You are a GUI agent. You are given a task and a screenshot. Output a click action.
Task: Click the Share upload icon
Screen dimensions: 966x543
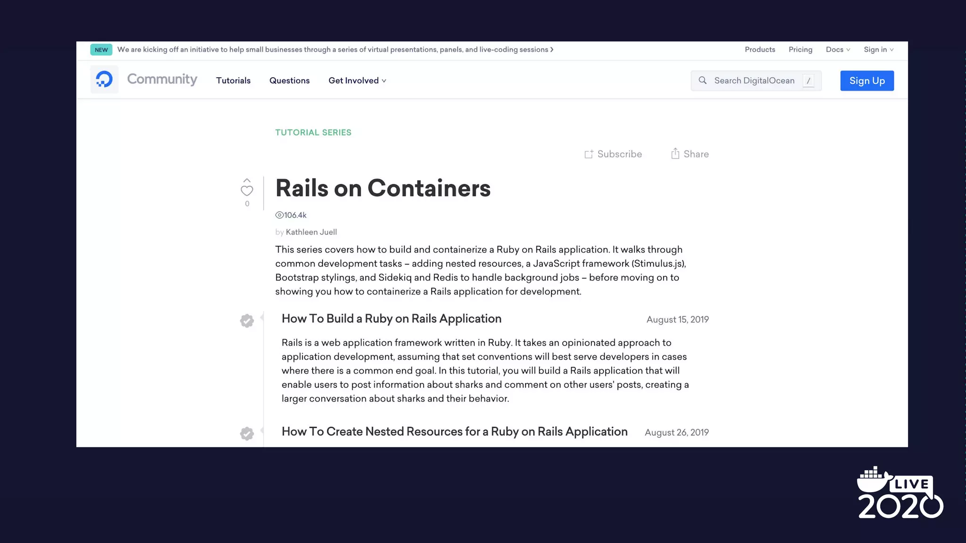(x=675, y=154)
